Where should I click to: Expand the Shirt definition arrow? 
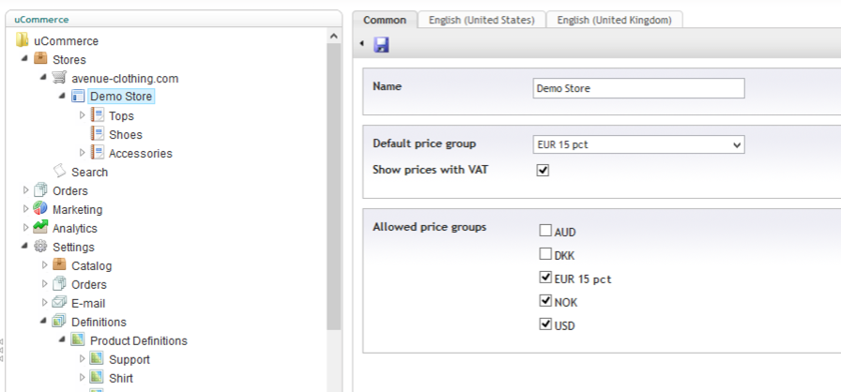coord(82,378)
